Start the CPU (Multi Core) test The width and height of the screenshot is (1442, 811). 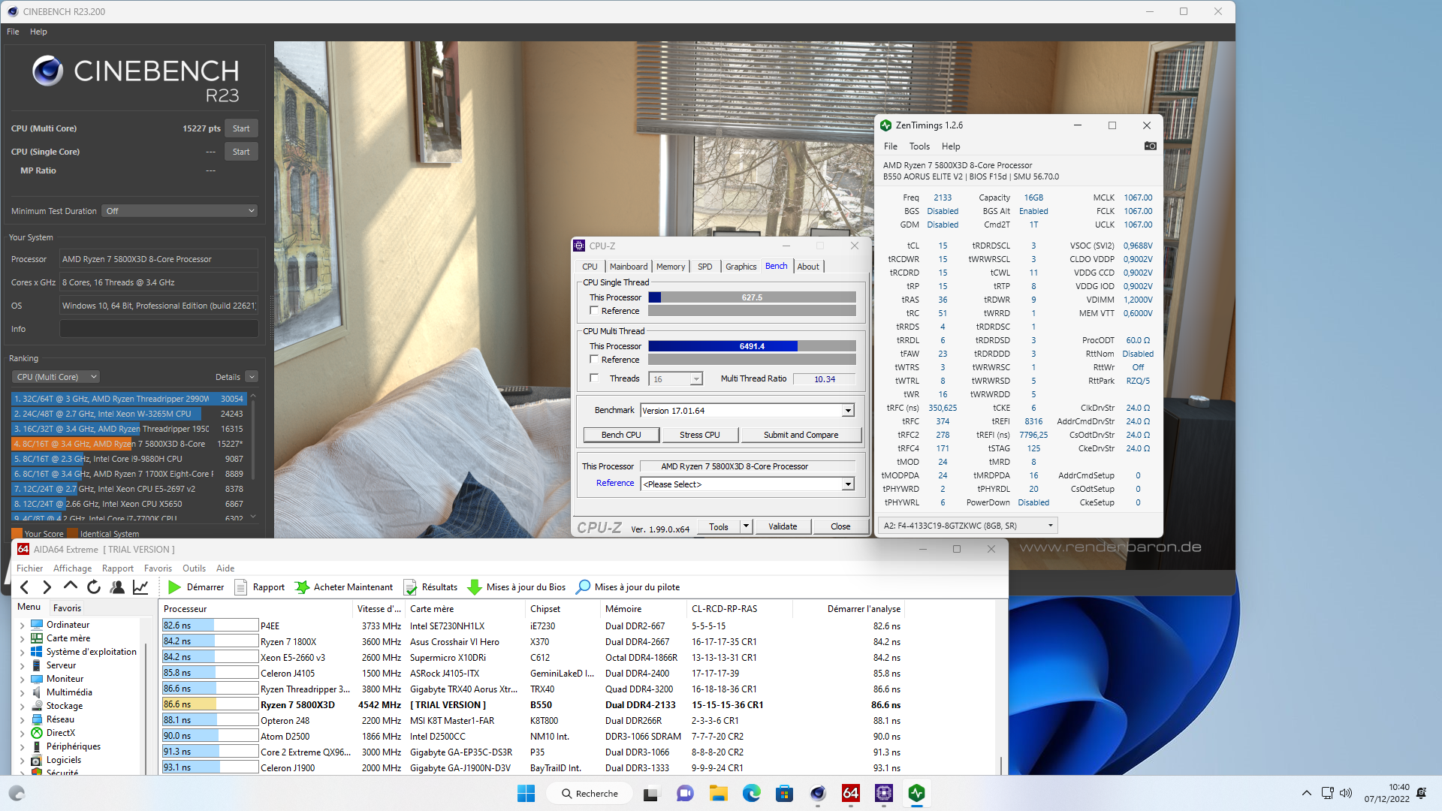point(241,128)
